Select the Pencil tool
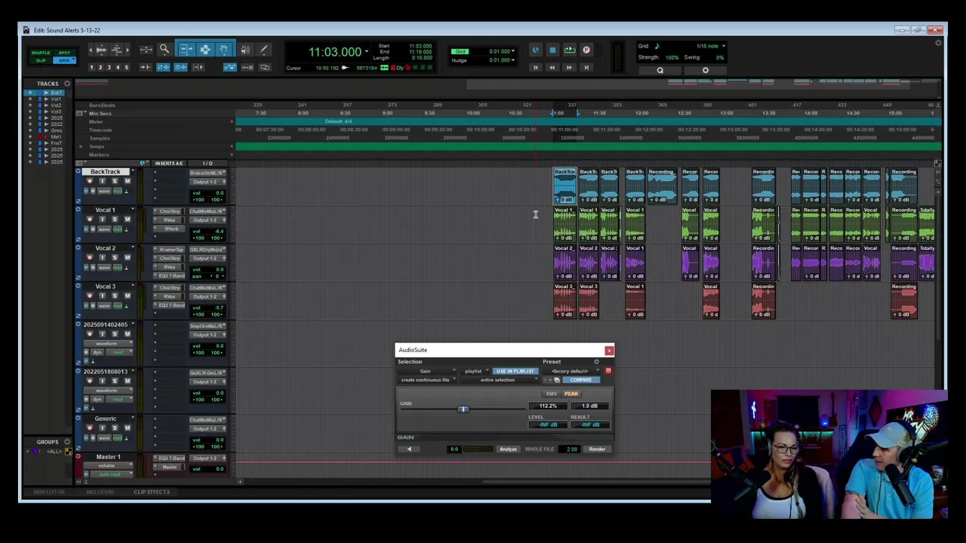 click(263, 50)
